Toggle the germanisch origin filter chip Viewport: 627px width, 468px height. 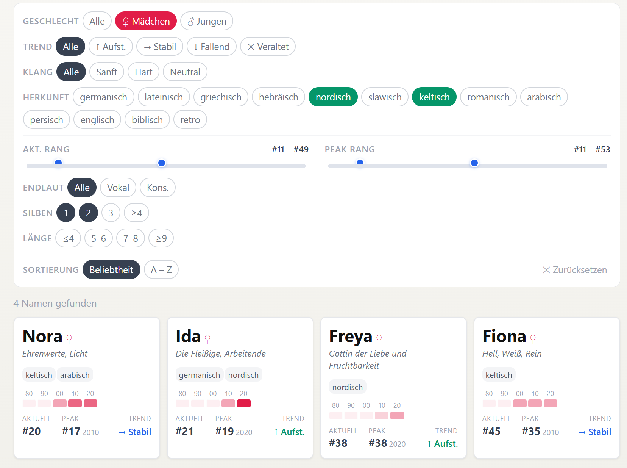103,97
